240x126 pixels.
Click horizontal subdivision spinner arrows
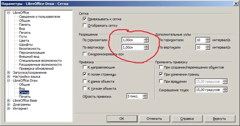pyautogui.click(x=208, y=40)
